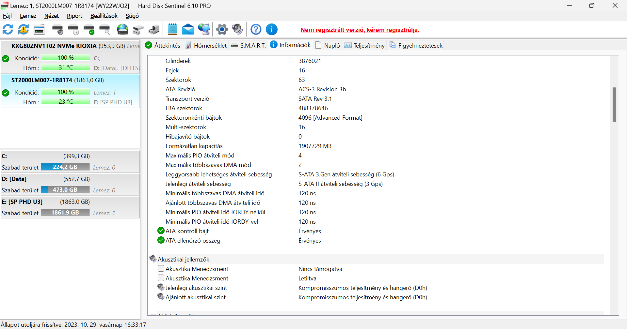This screenshot has height=329, width=627.
Task: Select the C: partition entry
Action: [x=70, y=161]
